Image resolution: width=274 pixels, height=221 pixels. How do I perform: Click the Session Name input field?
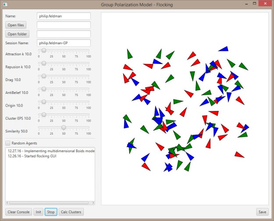click(64, 43)
